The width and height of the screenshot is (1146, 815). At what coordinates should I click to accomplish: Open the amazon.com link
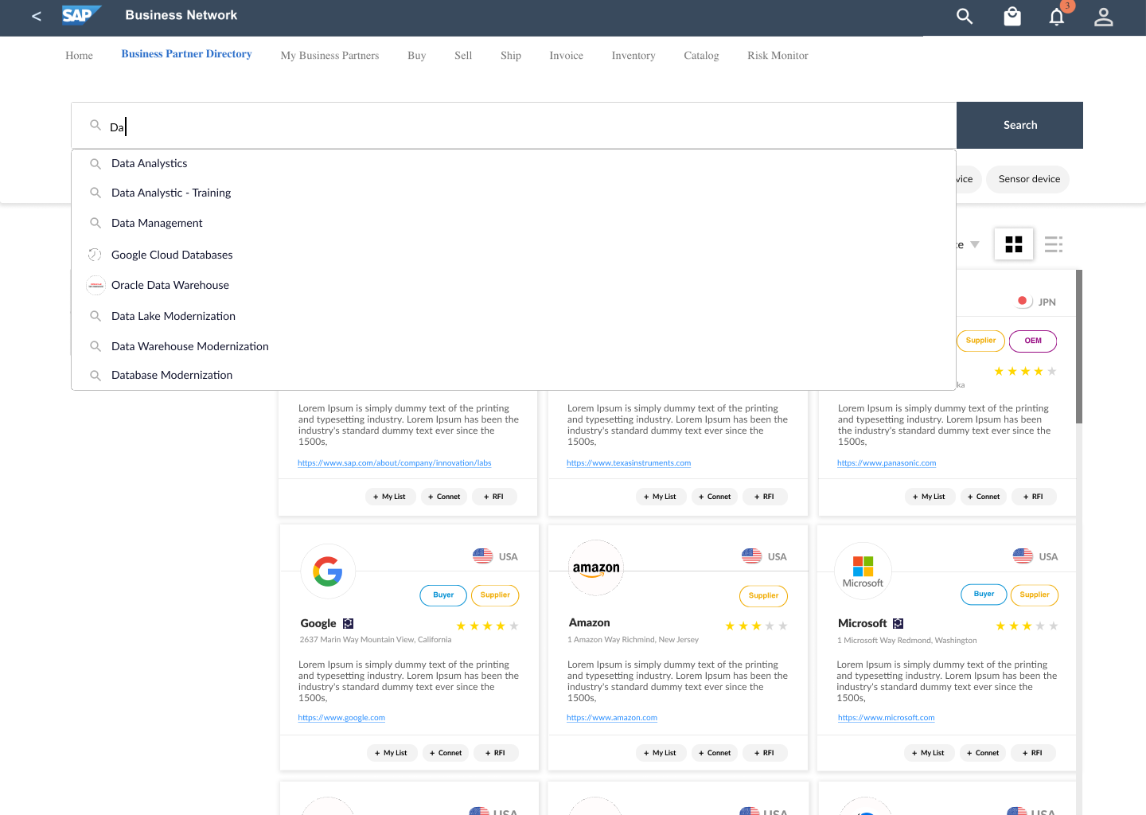tap(612, 718)
